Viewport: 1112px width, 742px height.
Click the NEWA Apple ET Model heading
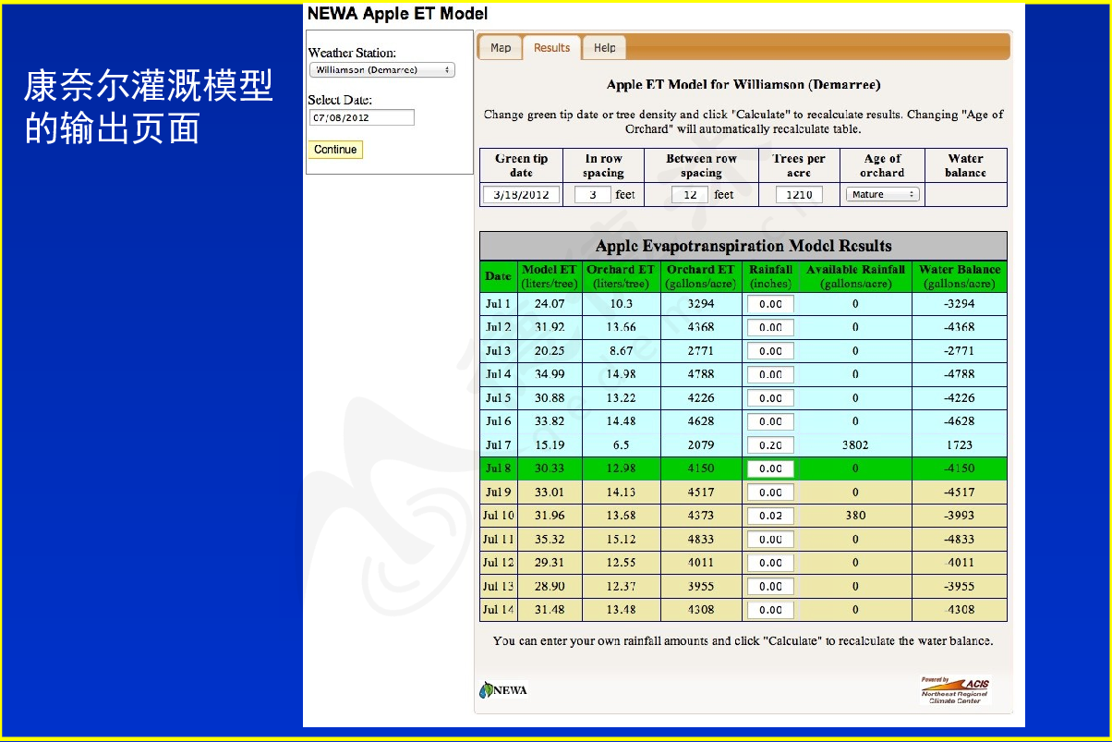(x=397, y=14)
